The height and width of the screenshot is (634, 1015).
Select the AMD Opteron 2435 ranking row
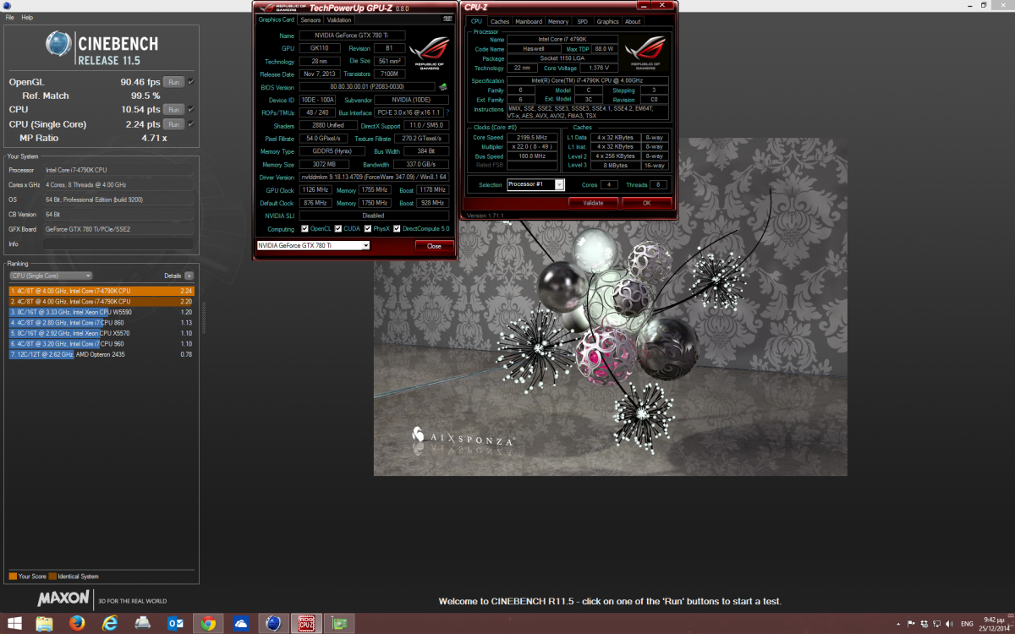[101, 354]
